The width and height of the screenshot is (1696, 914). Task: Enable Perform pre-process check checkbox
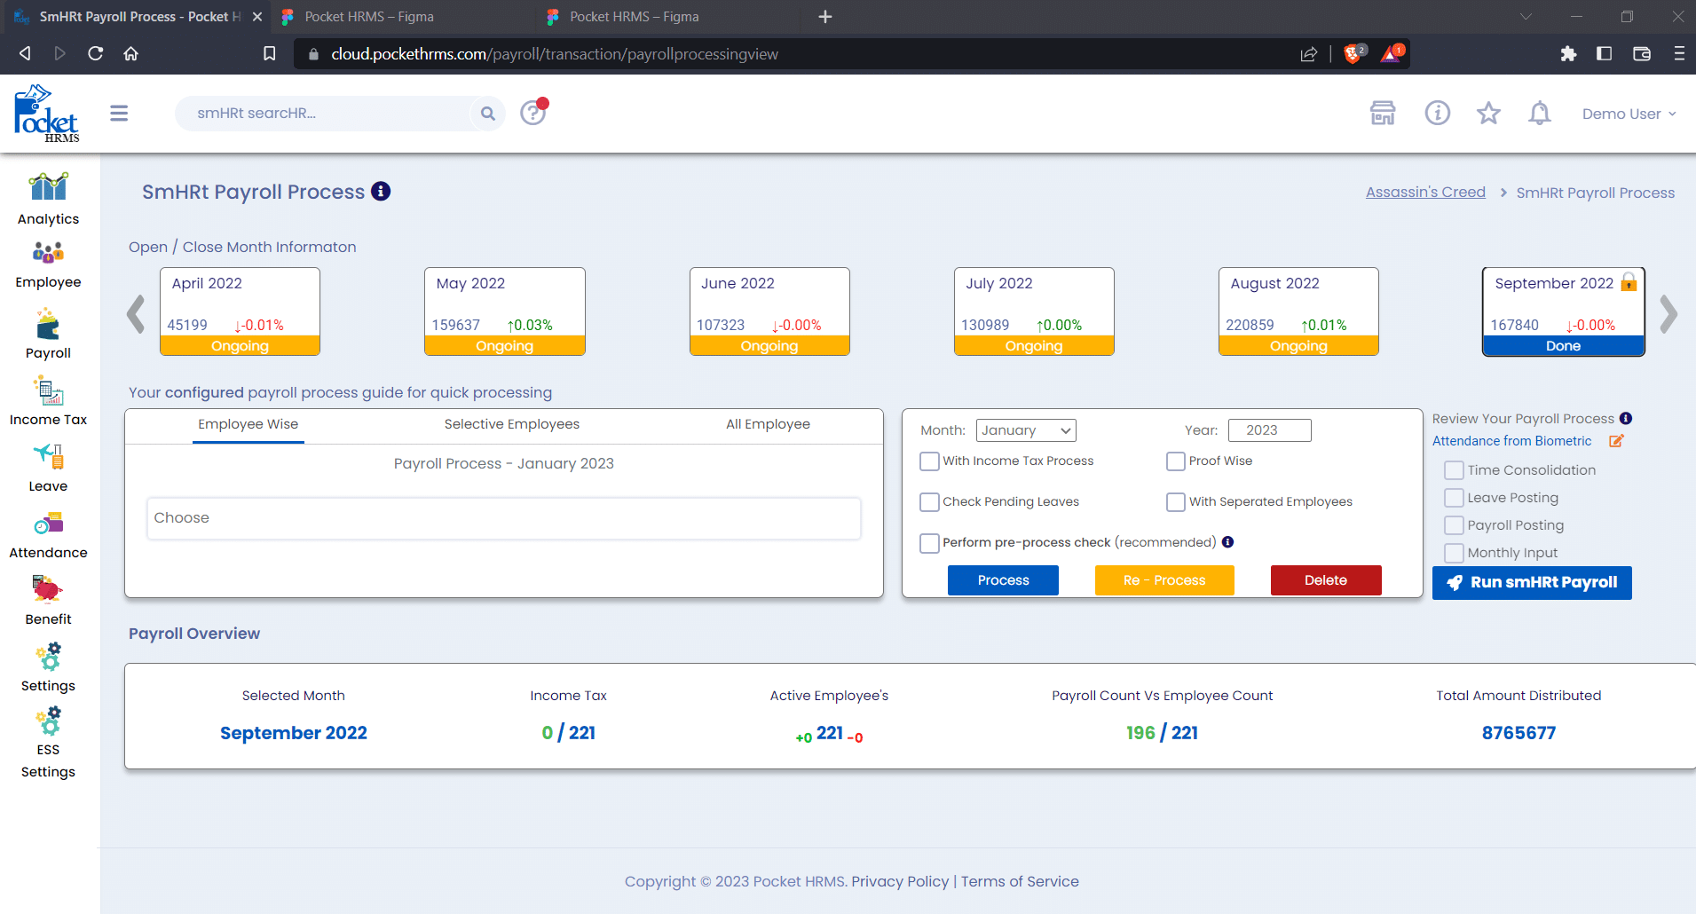pyautogui.click(x=929, y=543)
